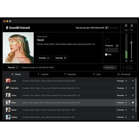The width and height of the screenshot is (139, 139).
Task: Preview the Charlotte voice
Action: [x=122, y=88]
